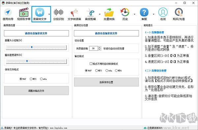Open the 分段识别 waveform tool
This screenshot has height=130, width=198.
[x=58, y=14]
